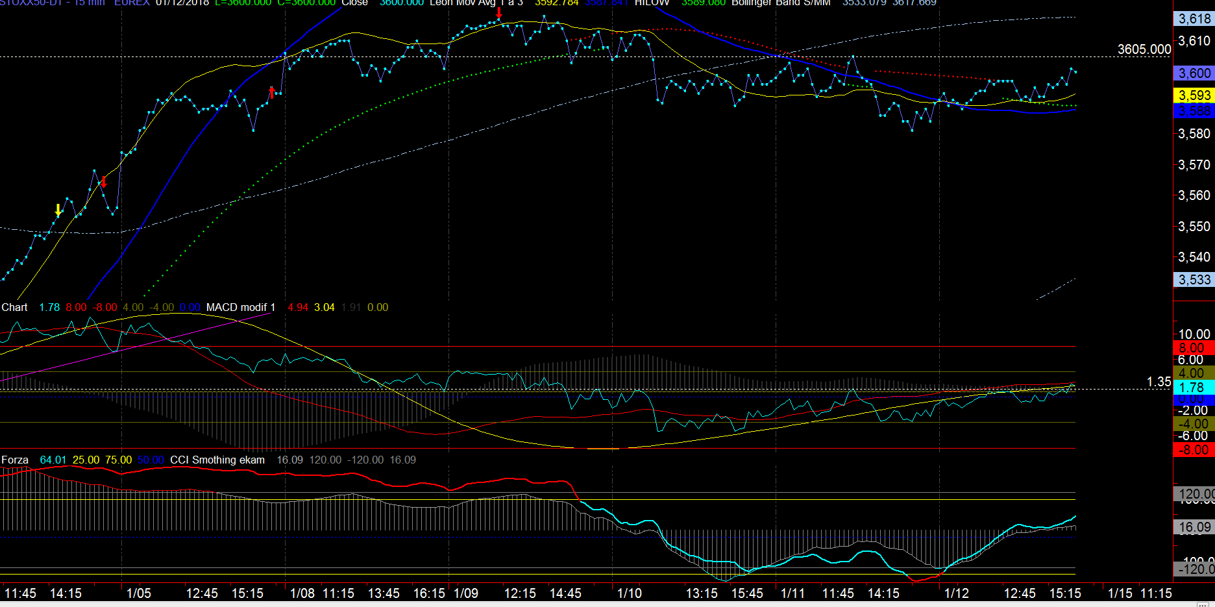Click the 3,610 price axis label
The height and width of the screenshot is (607, 1215).
pyautogui.click(x=1194, y=41)
